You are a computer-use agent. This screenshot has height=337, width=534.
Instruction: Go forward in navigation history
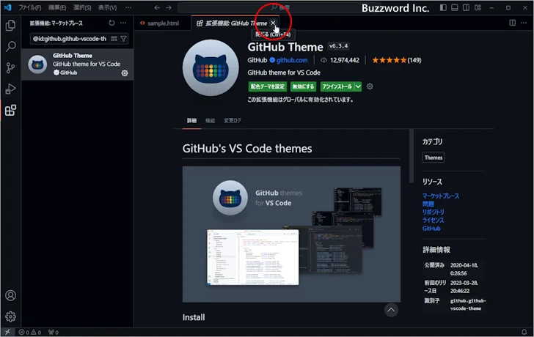pos(169,7)
